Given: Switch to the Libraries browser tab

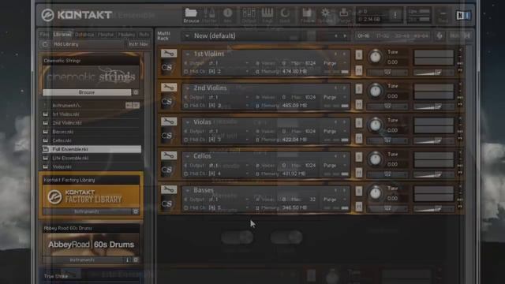Looking at the screenshot, I should pyautogui.click(x=62, y=35).
